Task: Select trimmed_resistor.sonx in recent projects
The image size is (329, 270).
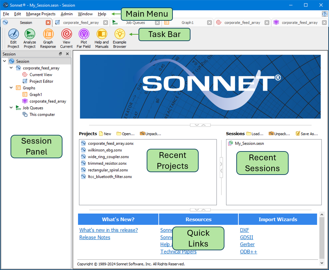Action: [107, 163]
